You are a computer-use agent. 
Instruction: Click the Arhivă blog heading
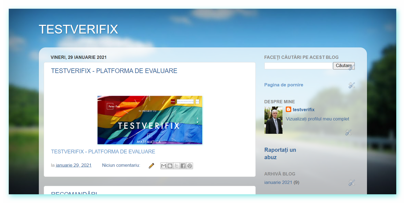[280, 174]
